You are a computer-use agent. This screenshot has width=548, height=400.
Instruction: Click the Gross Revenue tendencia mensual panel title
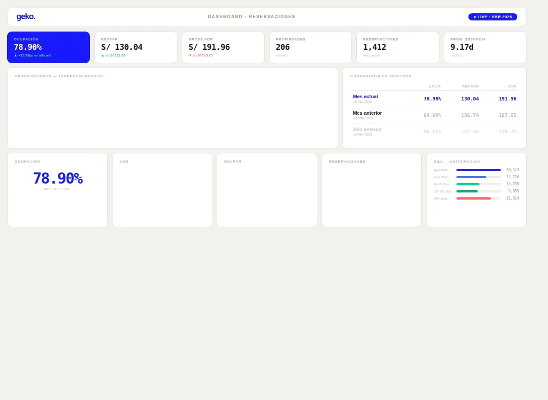coord(60,76)
